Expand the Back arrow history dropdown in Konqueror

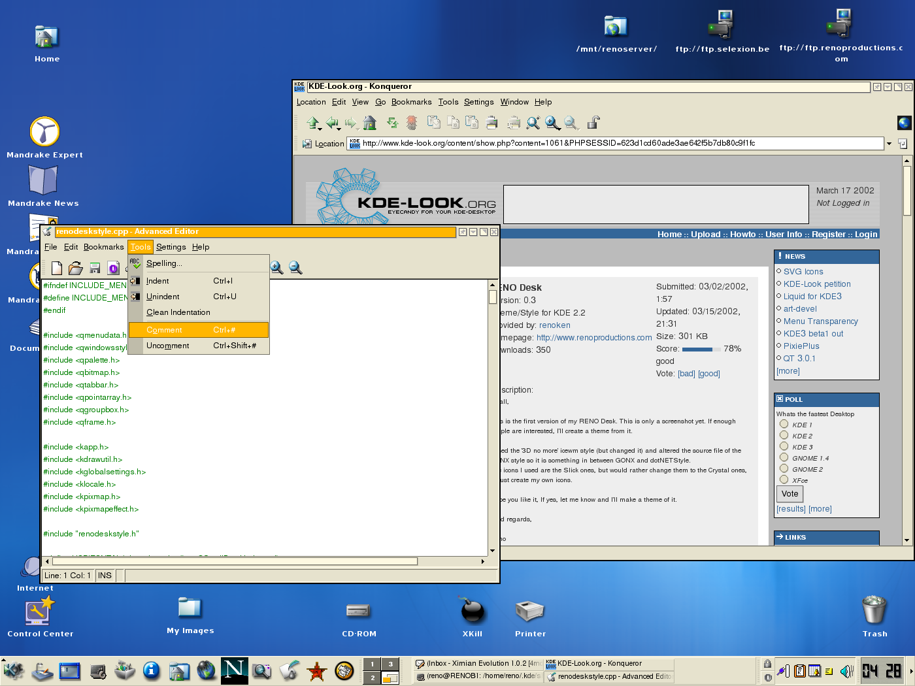point(339,129)
